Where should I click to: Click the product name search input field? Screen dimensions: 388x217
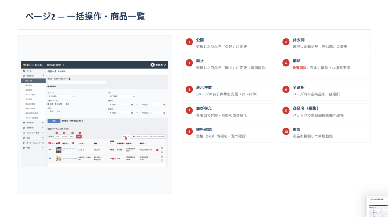pos(77,82)
